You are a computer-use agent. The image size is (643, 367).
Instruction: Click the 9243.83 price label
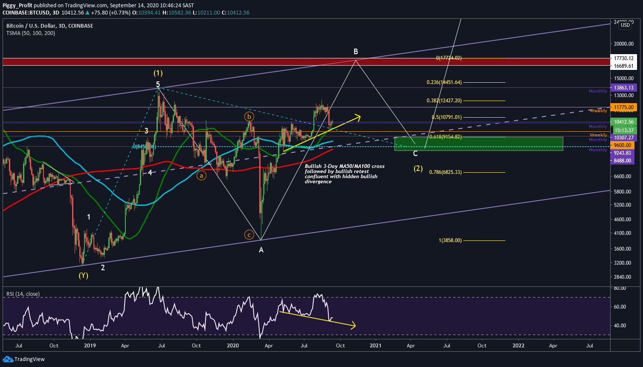pos(623,153)
